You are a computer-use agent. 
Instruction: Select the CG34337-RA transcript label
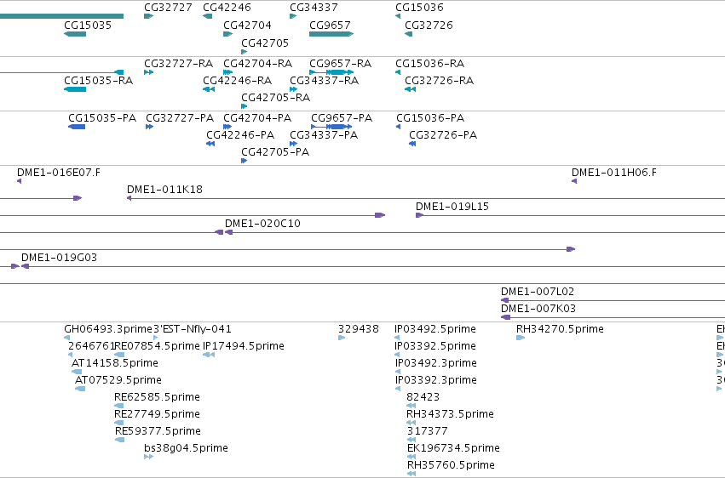pyautogui.click(x=324, y=81)
